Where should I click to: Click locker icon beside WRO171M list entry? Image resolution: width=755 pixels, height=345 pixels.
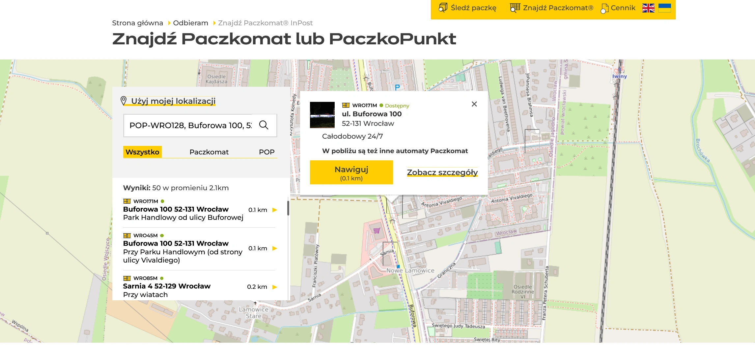coord(127,201)
